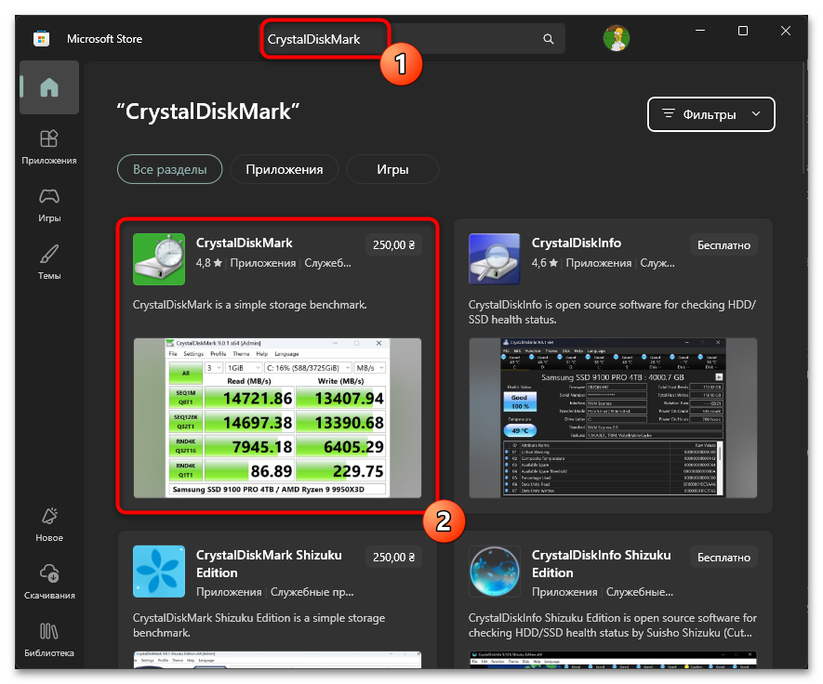Click the CrystalDiskInfo open source description text
The image size is (823, 684).
pos(612,312)
